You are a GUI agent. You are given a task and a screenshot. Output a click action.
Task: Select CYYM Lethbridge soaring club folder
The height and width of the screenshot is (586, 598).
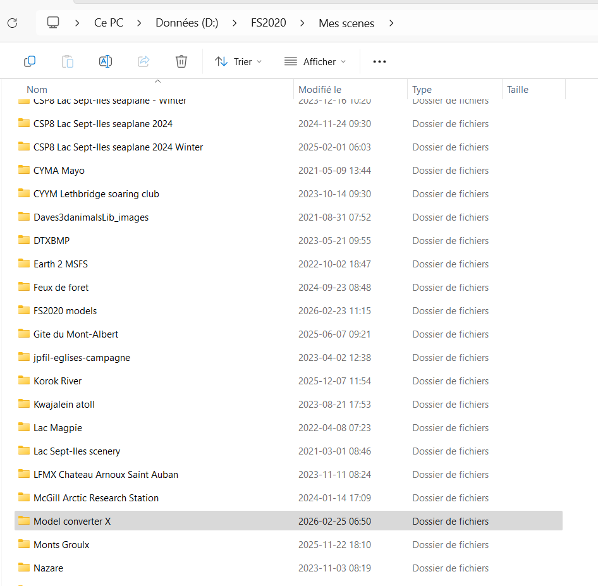(x=288, y=194)
